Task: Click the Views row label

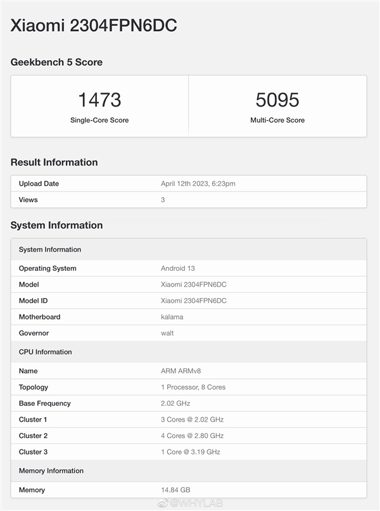Action: tap(28, 200)
